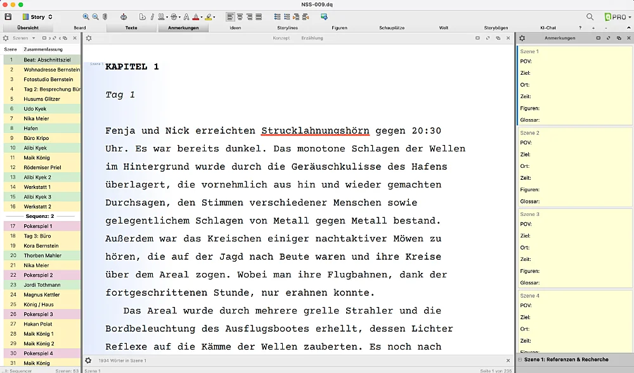Toggle bold text formatting

tap(142, 16)
